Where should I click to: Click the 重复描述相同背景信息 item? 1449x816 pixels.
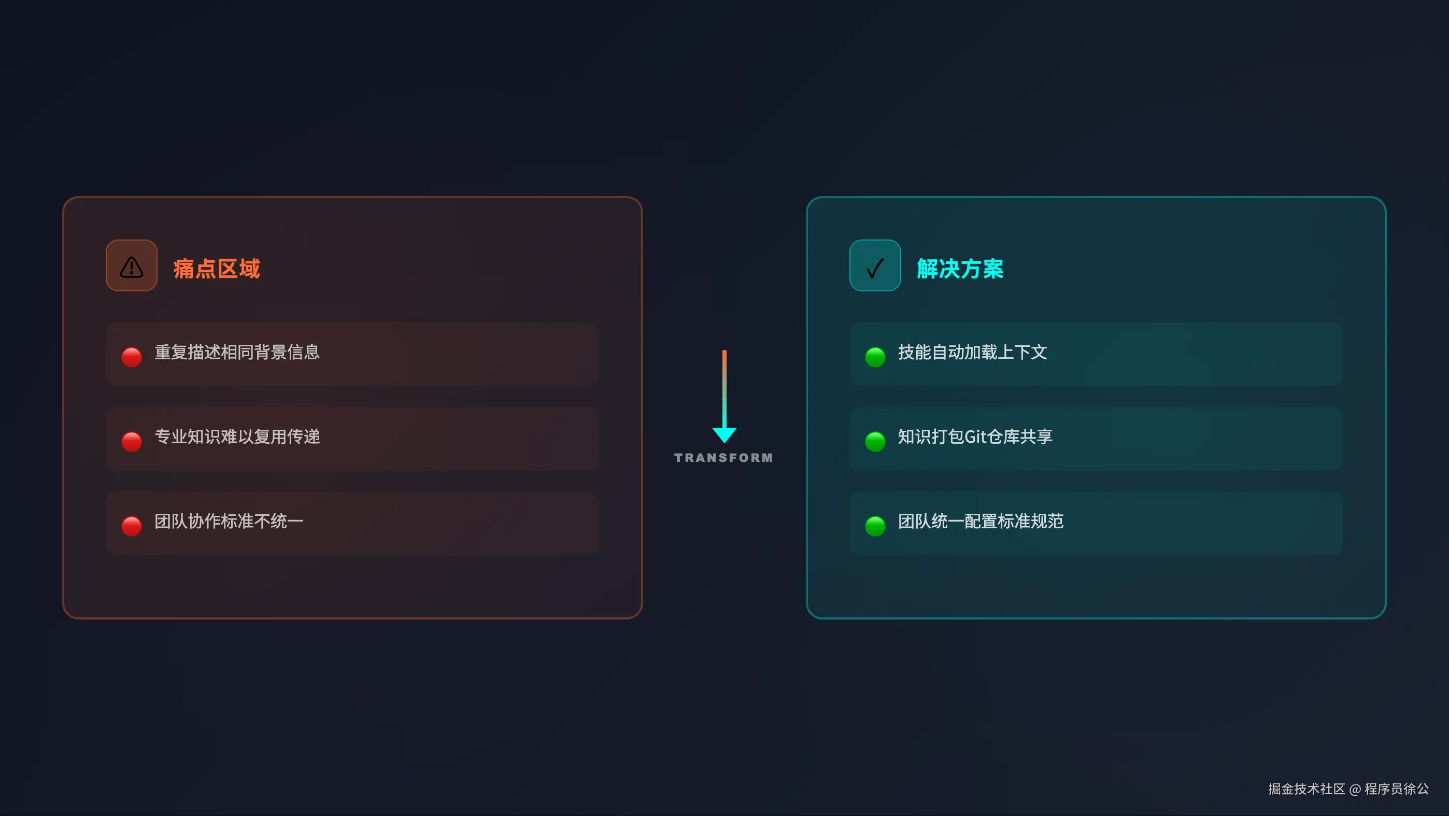point(352,354)
